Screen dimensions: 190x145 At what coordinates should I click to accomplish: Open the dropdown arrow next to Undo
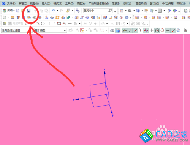[57, 11]
